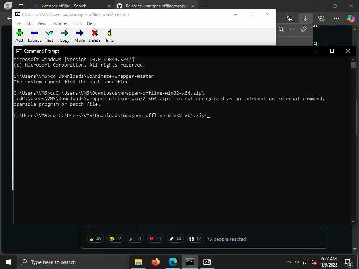Click the browser page scrollbar down arrow
359x269 pixels.
[x=355, y=249]
